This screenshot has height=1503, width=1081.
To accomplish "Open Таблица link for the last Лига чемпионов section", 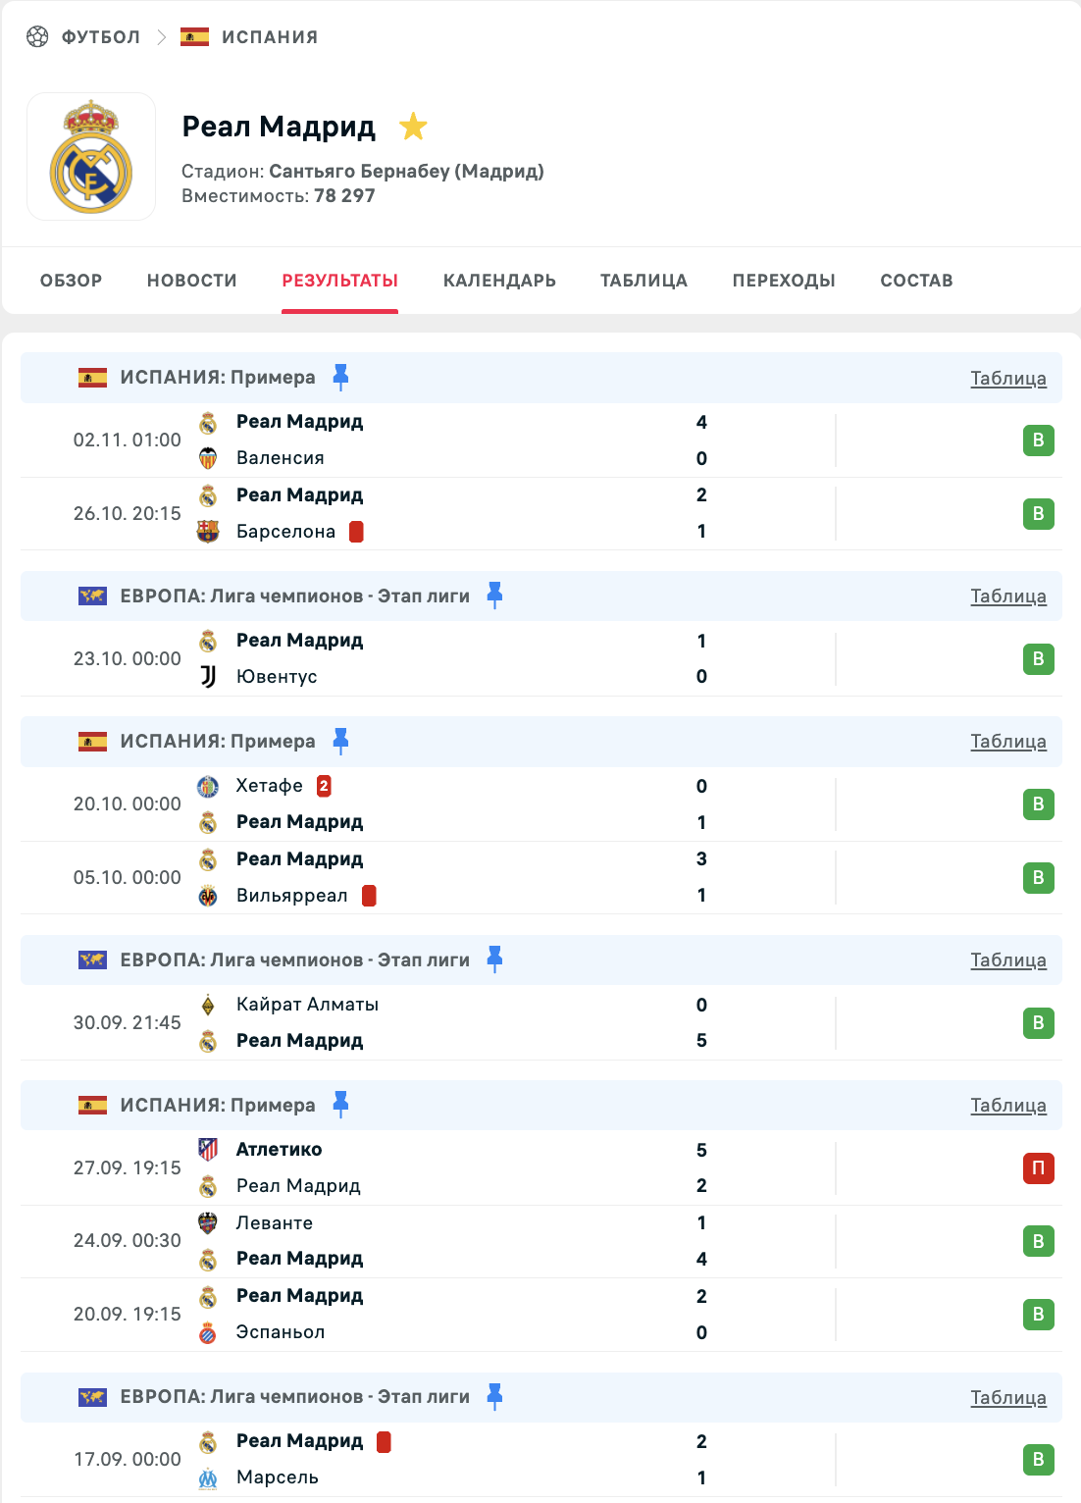I will [x=1007, y=1398].
